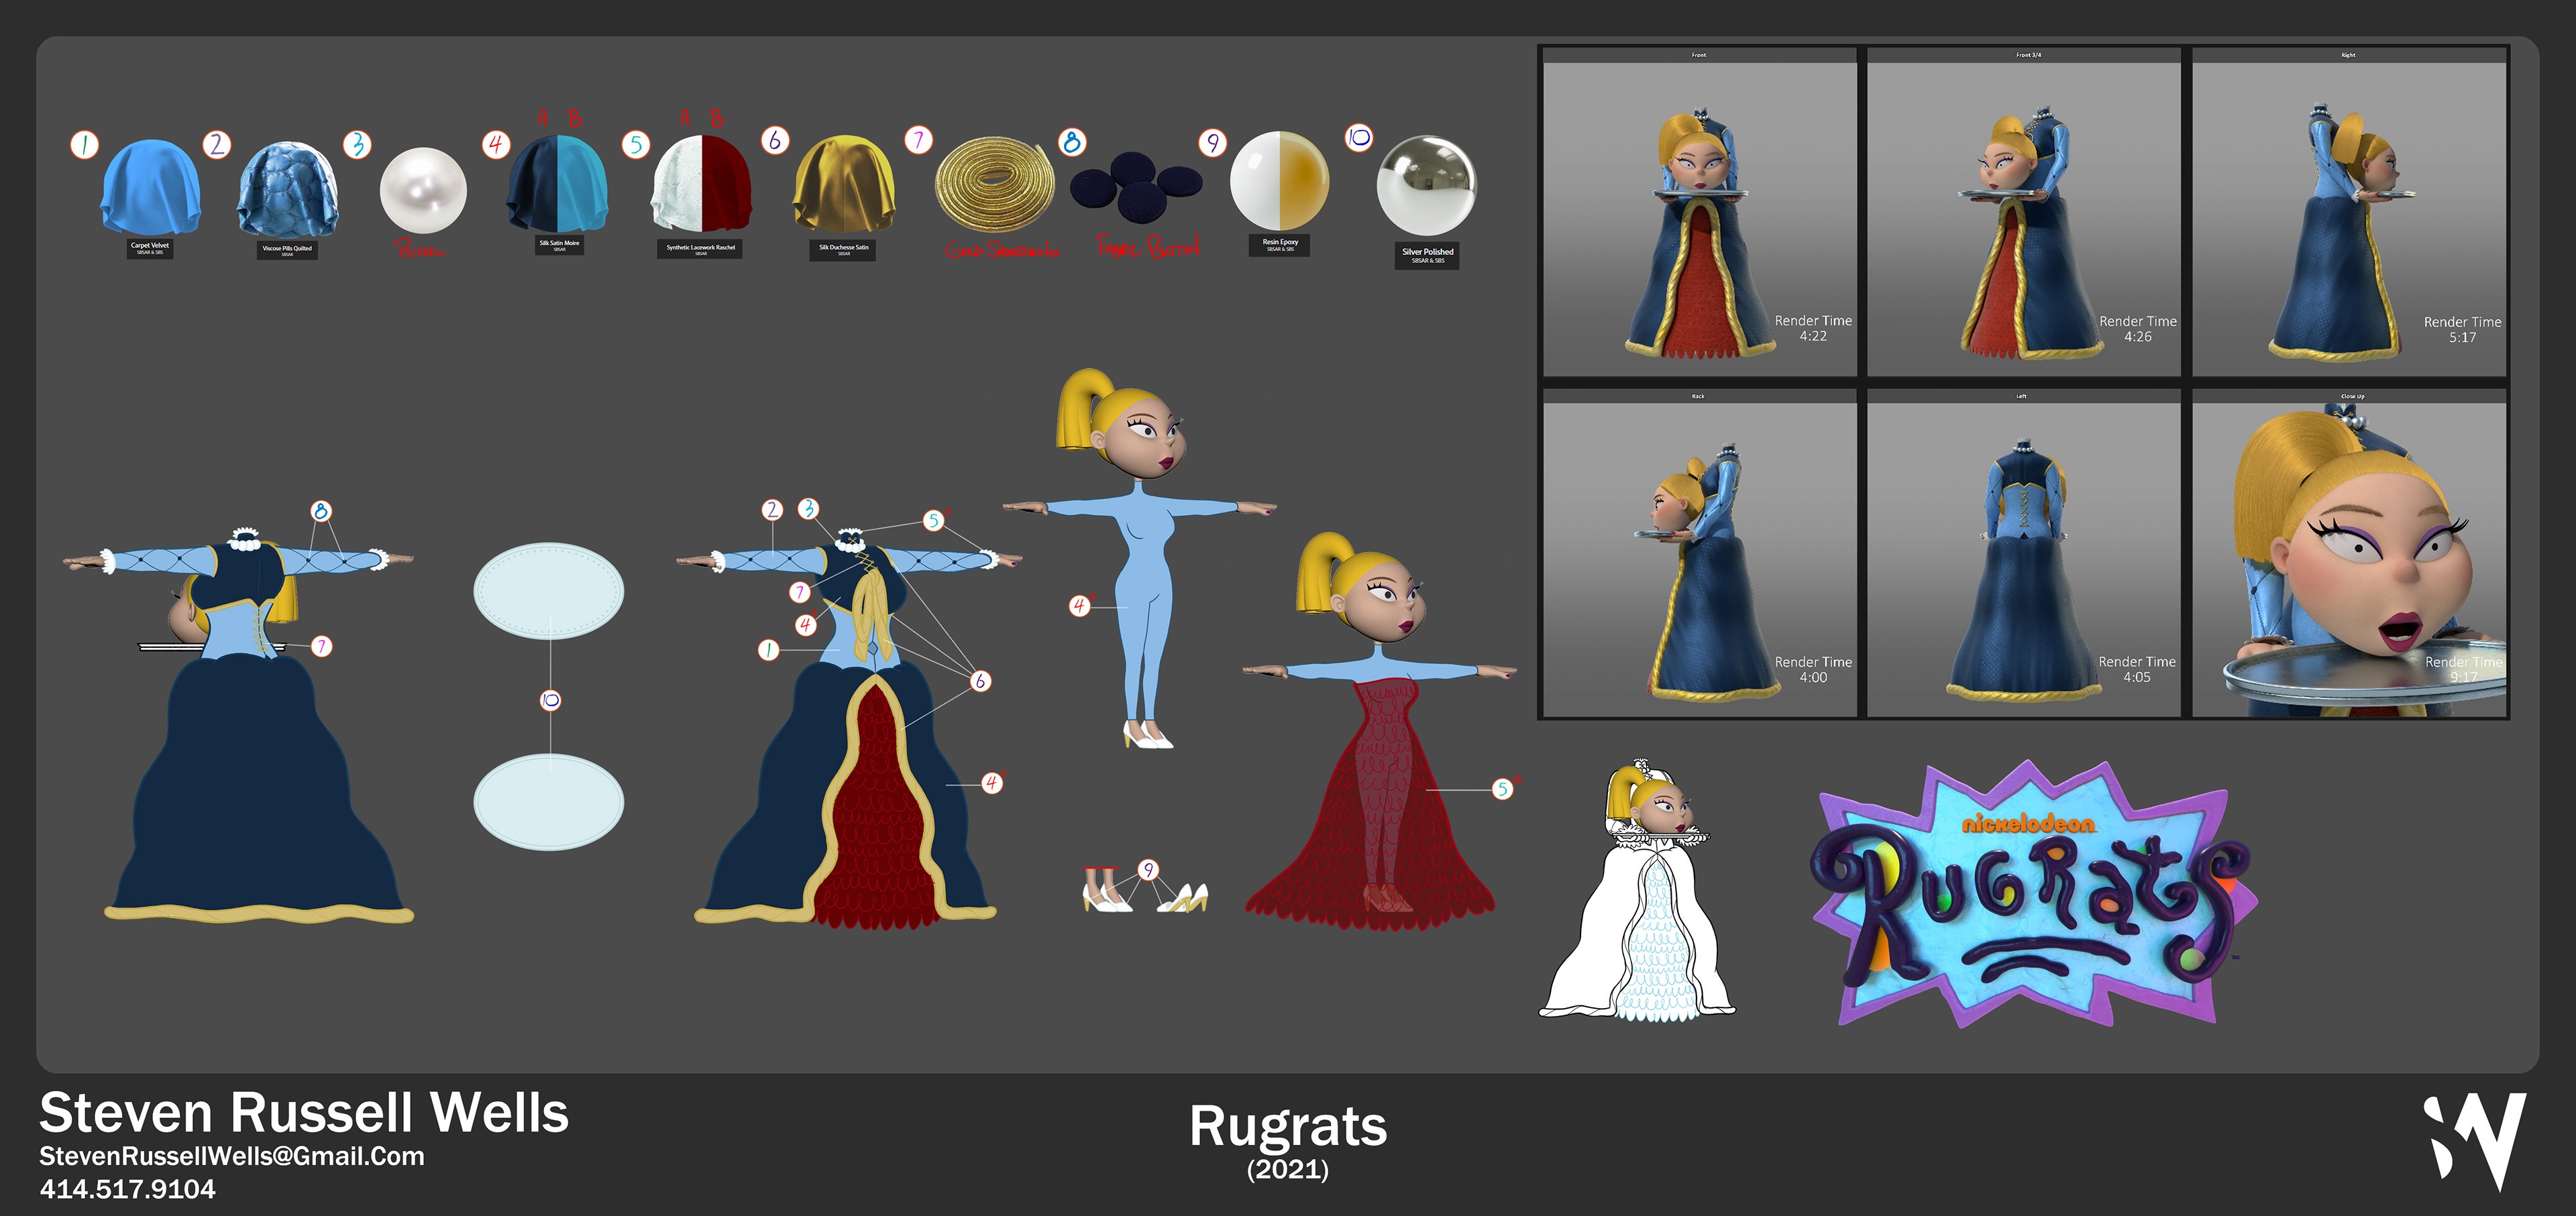Select the Silver Polished chrome sphere
The height and width of the screenshot is (1216, 2576).
(x=1426, y=186)
